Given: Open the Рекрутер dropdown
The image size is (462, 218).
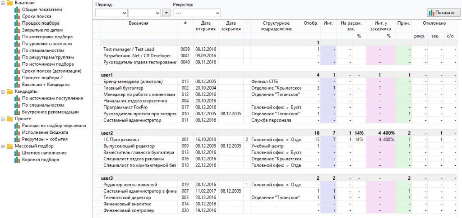Looking at the screenshot, I should click(x=197, y=13).
